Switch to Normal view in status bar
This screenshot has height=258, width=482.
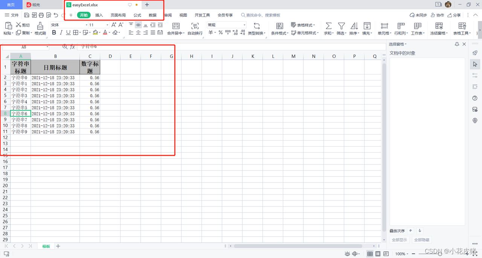(370, 254)
